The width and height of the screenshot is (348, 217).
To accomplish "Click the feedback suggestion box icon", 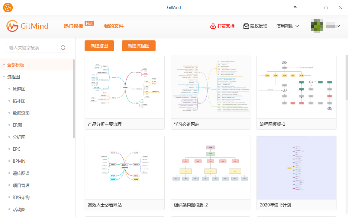I will click(246, 26).
